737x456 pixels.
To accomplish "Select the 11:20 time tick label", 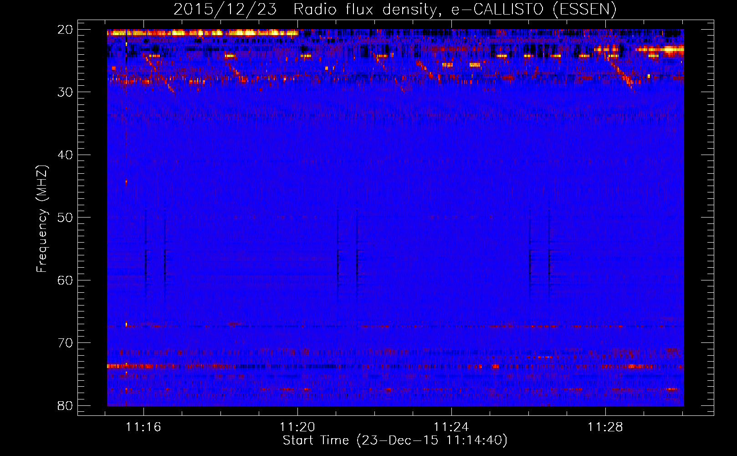I will click(297, 427).
